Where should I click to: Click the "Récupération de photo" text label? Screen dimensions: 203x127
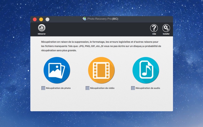coord(58,88)
